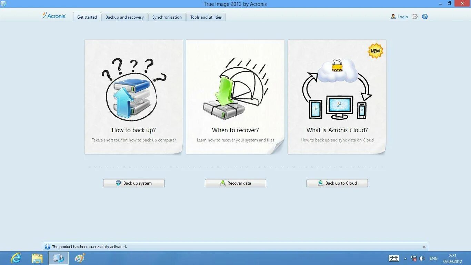
Task: Click the Acronis True Image taskbar icon
Action: coord(59,258)
